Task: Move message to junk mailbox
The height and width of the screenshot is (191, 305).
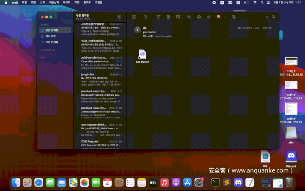Action: point(178,17)
